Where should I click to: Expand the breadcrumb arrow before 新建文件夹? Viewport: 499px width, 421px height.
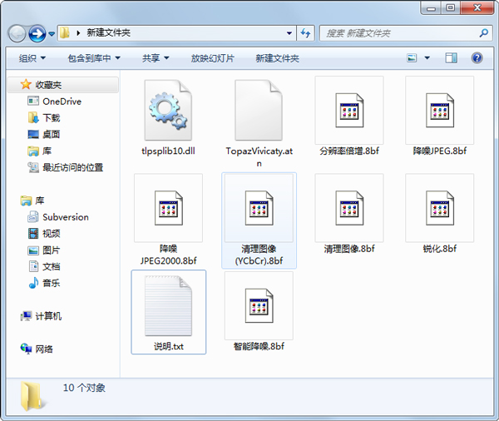tap(78, 32)
